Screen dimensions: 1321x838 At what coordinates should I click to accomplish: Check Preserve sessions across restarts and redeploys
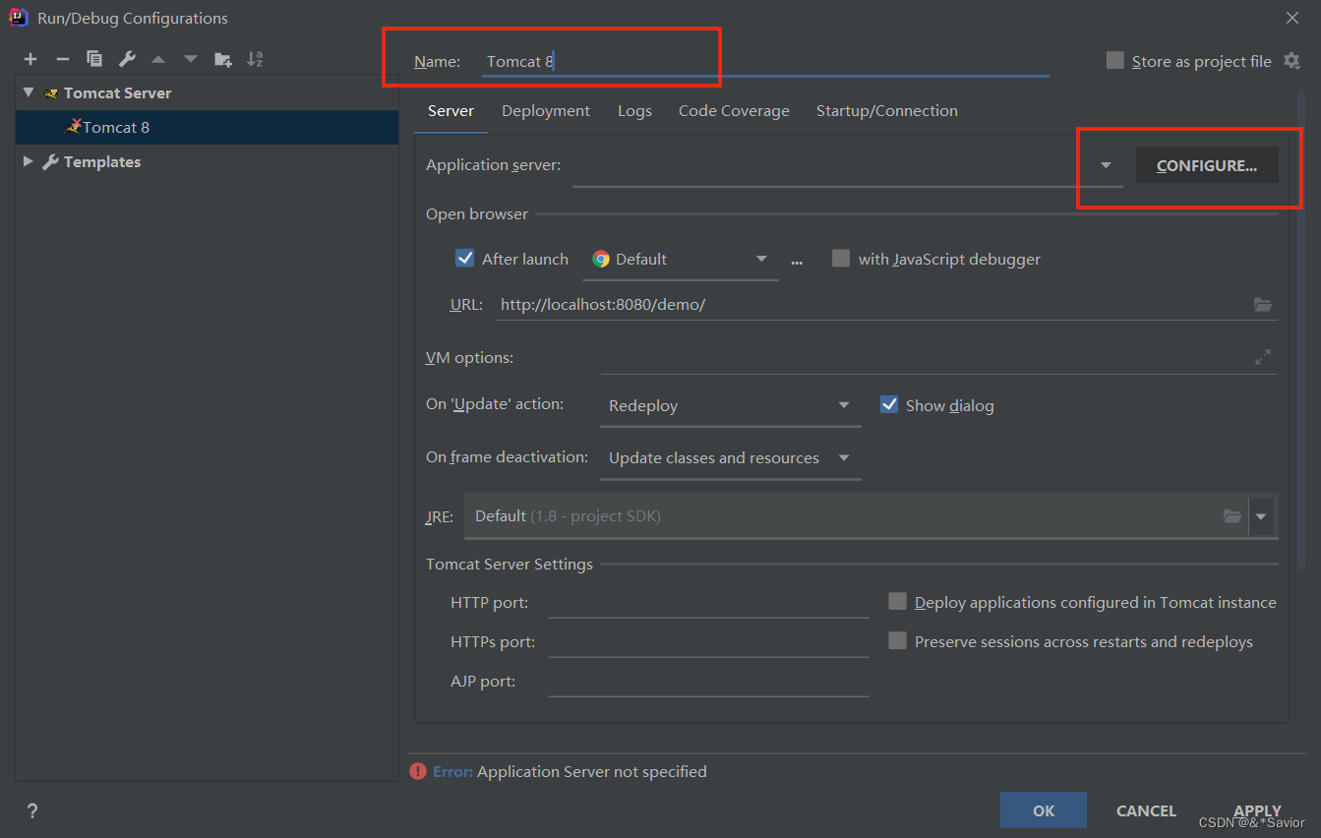coord(897,640)
